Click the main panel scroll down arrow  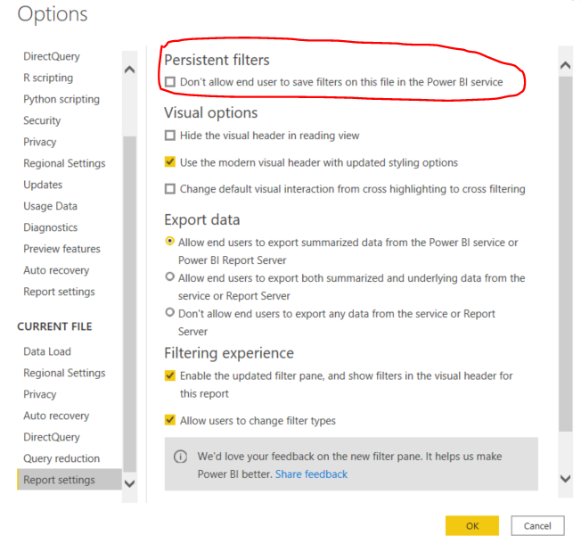565,478
